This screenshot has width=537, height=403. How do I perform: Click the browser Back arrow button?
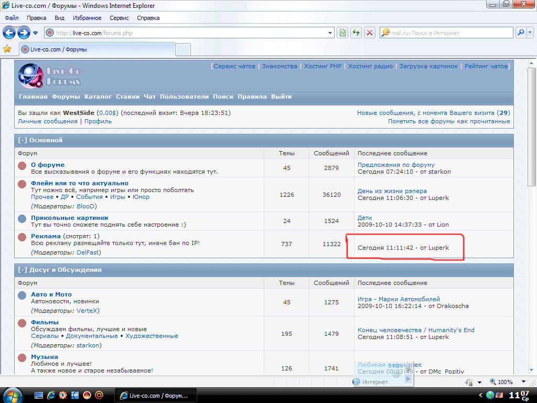coord(9,33)
